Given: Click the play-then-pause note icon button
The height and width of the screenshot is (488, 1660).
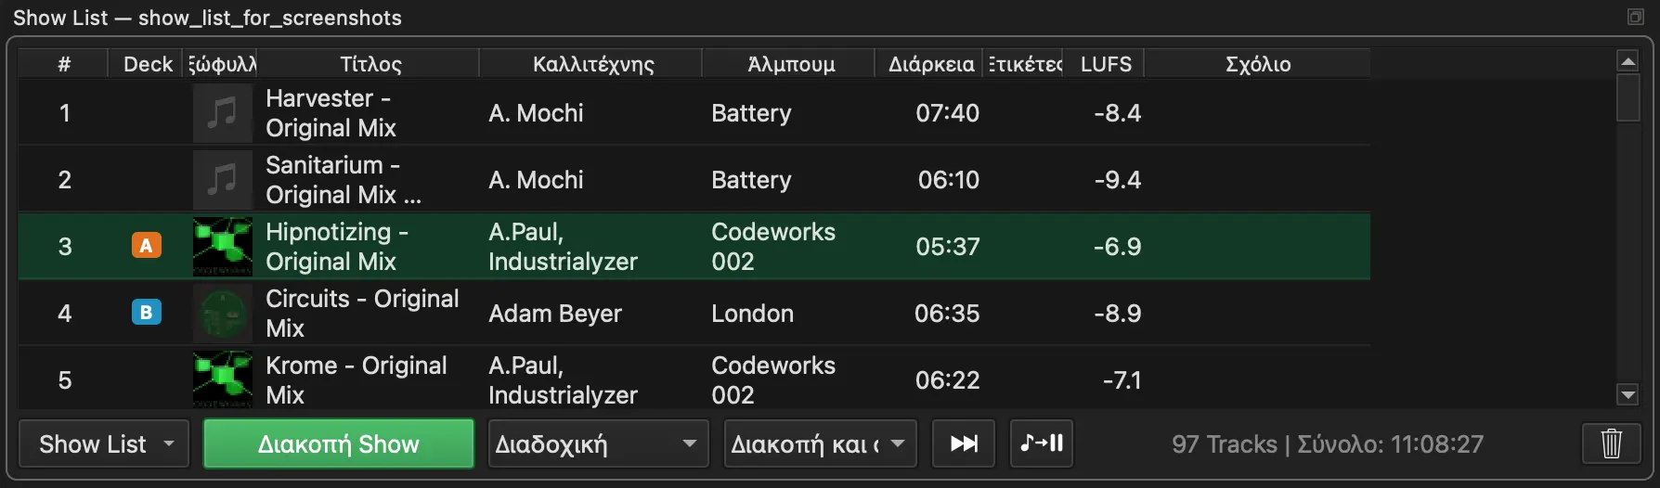Looking at the screenshot, I should tap(1042, 443).
